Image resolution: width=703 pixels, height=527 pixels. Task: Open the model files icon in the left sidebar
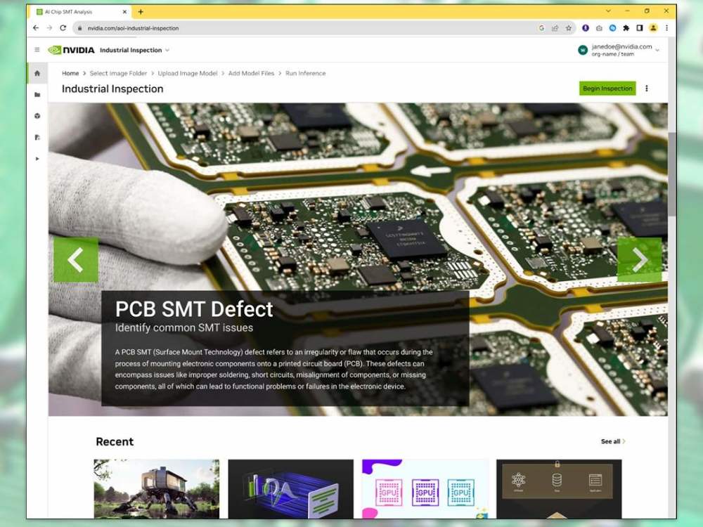coord(37,137)
